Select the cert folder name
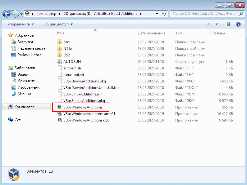The width and height of the screenshot is (247, 185). 66,42
